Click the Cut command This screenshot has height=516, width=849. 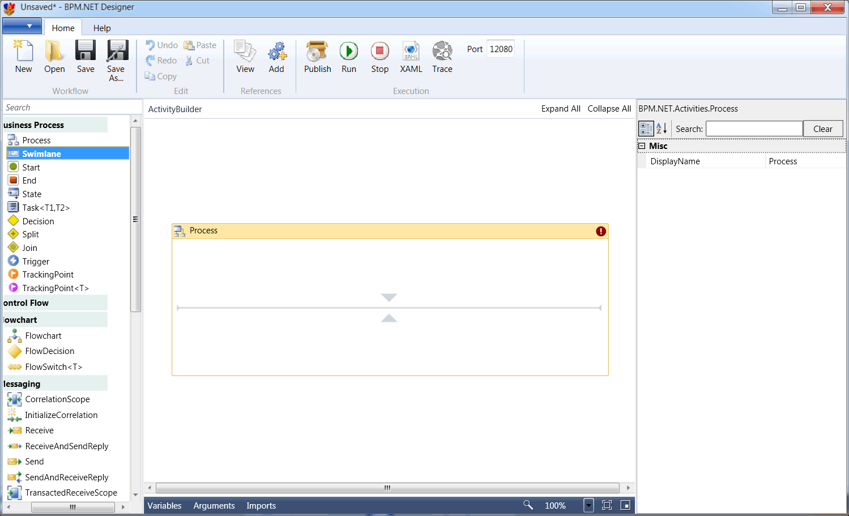[197, 61]
